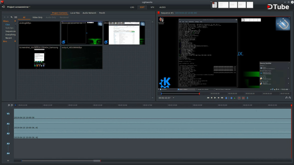
Task: Toggle the A1 track selector
Action: point(8,124)
